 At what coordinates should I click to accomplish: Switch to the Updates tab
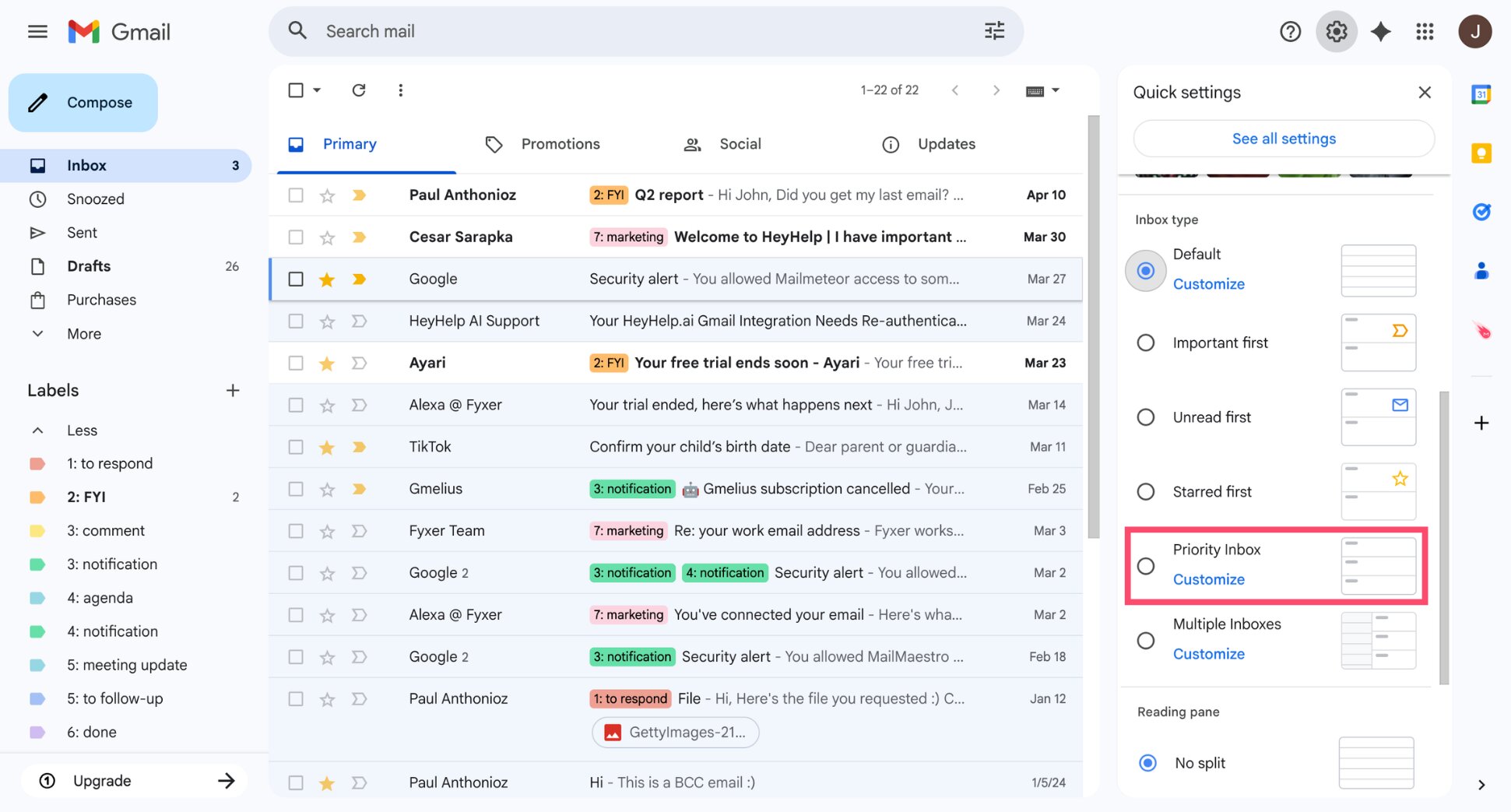pos(946,145)
